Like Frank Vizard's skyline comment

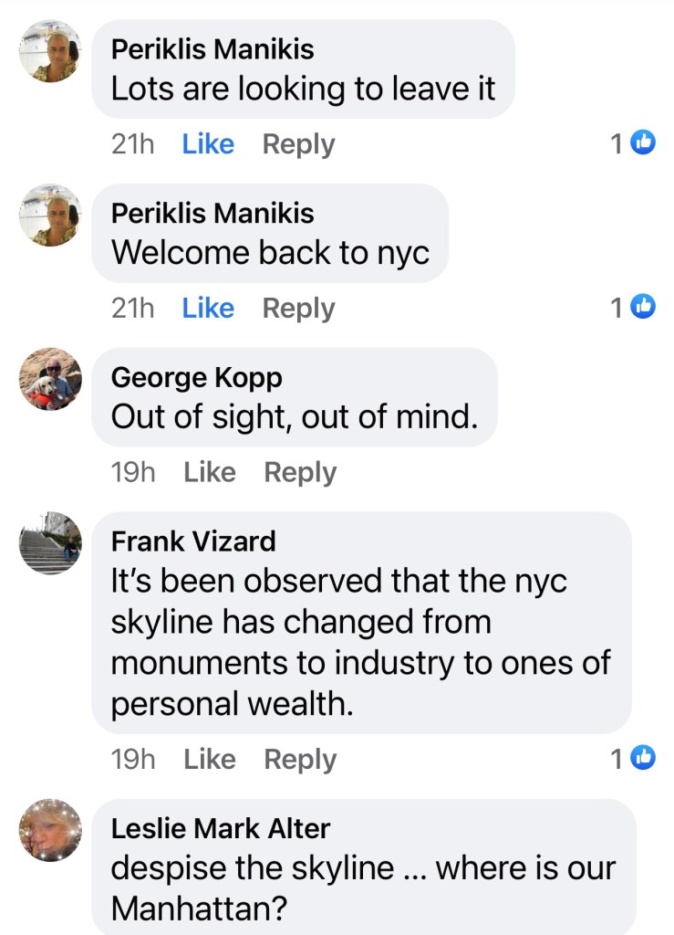coord(209,759)
